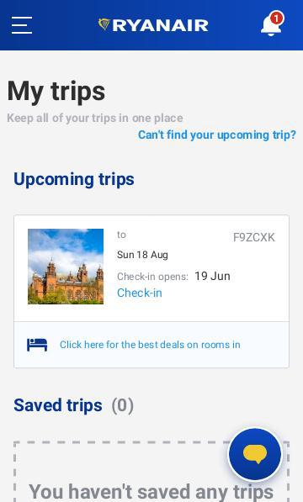Tap the Saved trips (0) heading

coord(74,405)
